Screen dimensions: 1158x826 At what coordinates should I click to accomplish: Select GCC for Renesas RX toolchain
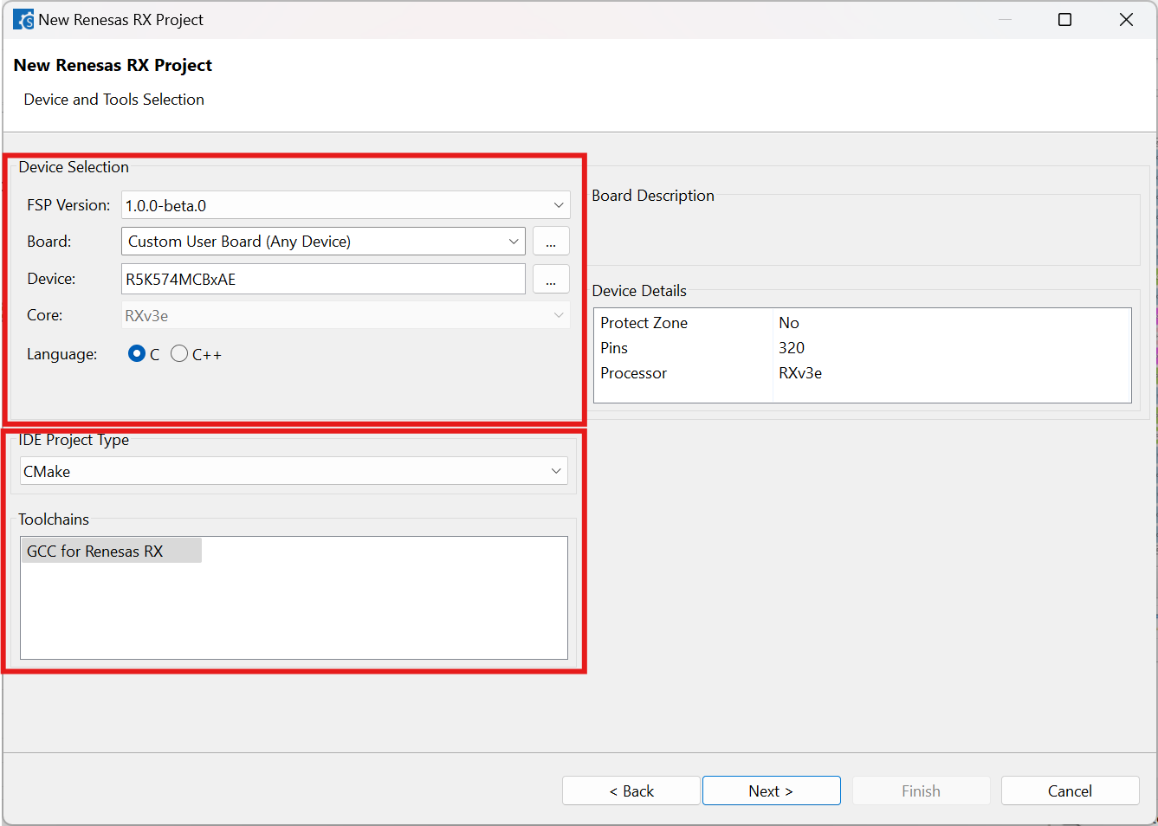112,551
